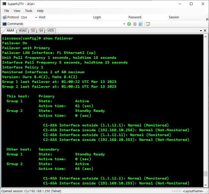
Task: Maximize the SuperPuTTY window
Action: tap(191, 4)
